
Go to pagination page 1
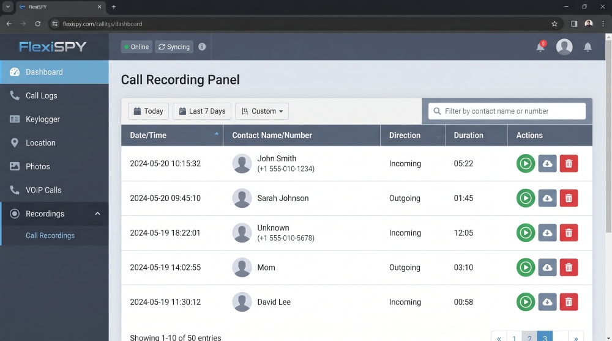point(514,337)
